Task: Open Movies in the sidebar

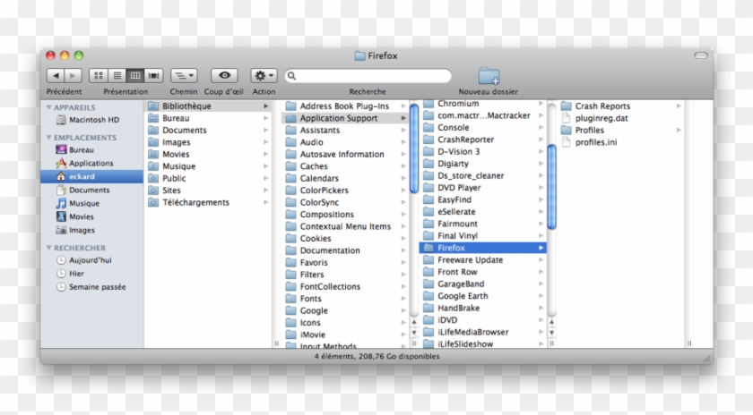Action: point(91,217)
